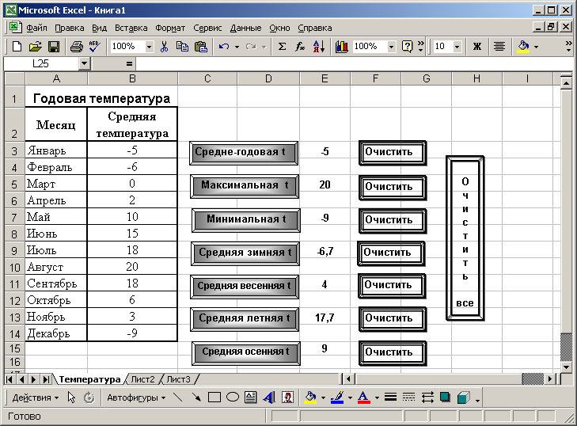This screenshot has height=426, width=577.
Task: Choose the Select Objects pointer tool
Action: pos(71,397)
